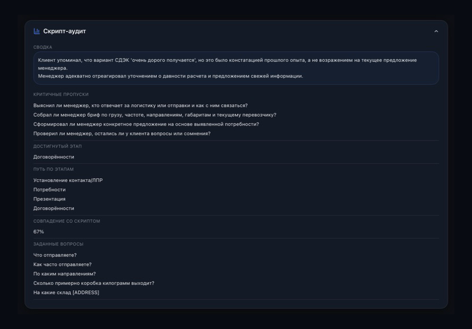Click the СВОДКА section label
Viewport: 472px width, 329px height.
(x=43, y=47)
